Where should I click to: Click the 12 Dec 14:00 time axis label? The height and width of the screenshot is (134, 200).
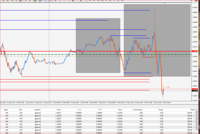pos(148,103)
